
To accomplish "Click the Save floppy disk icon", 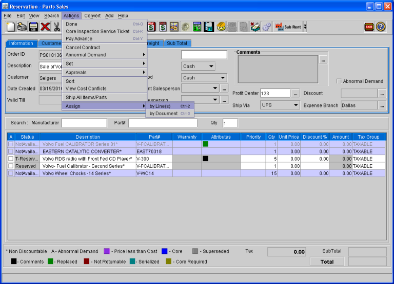I will click(33, 27).
